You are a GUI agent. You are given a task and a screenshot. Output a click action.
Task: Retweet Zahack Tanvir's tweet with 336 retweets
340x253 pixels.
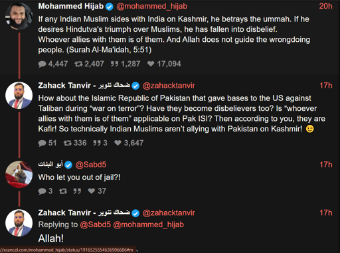point(68,143)
